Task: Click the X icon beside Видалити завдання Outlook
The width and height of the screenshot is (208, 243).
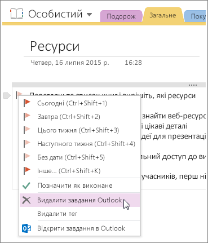Action: point(26,200)
